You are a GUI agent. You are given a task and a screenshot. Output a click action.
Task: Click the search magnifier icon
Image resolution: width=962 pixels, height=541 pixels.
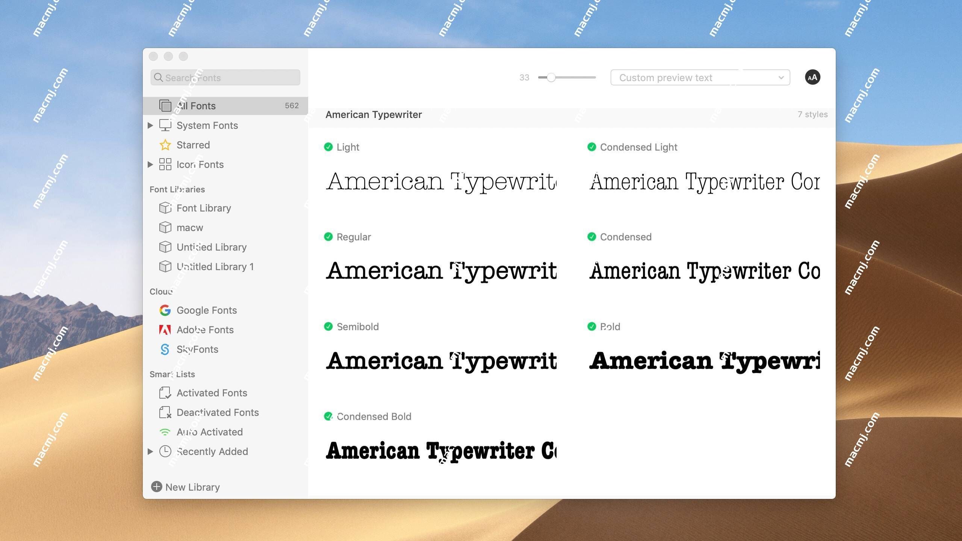tap(158, 77)
